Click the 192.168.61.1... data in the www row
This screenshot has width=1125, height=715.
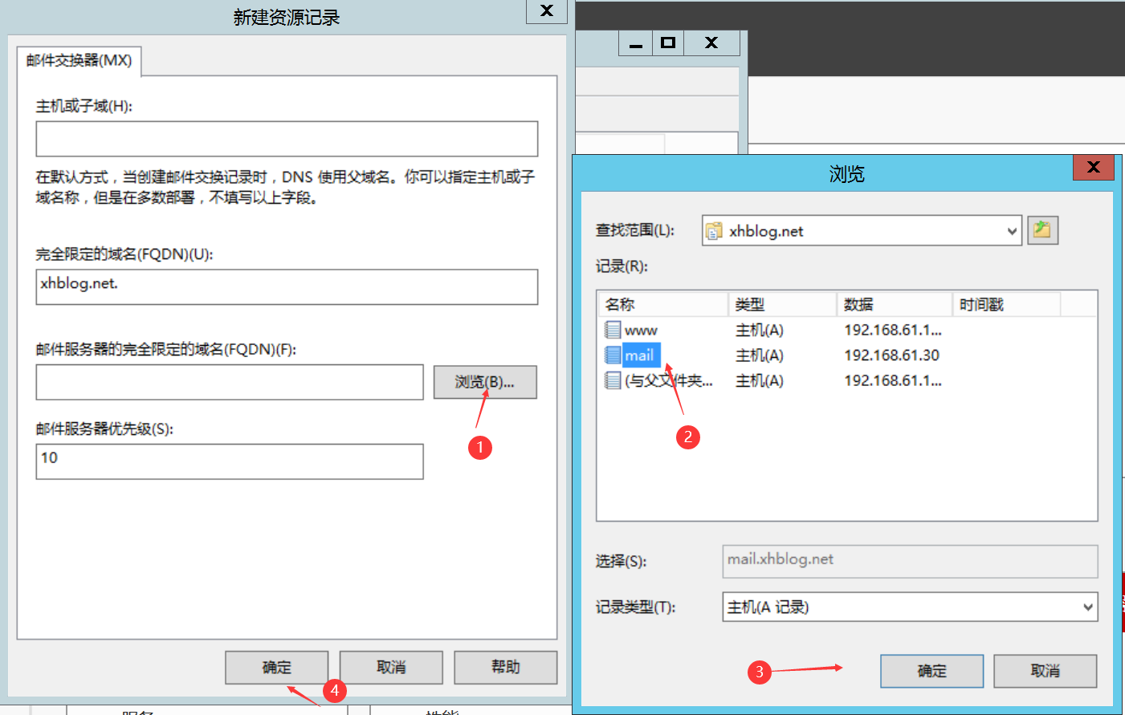pyautogui.click(x=893, y=330)
